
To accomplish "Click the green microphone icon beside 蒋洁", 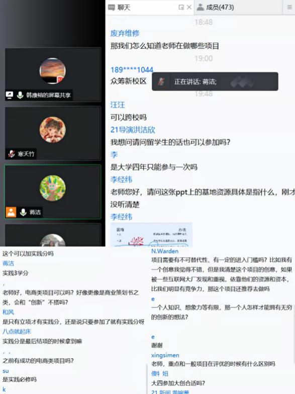I will click(23, 212).
